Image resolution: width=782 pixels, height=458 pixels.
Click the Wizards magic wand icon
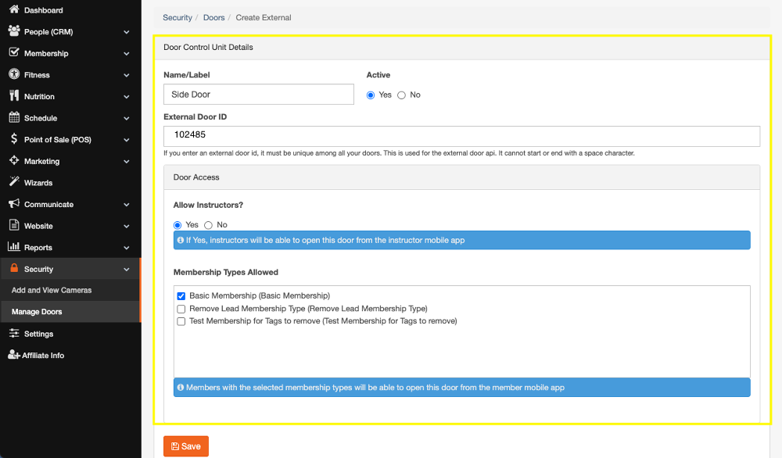click(14, 182)
